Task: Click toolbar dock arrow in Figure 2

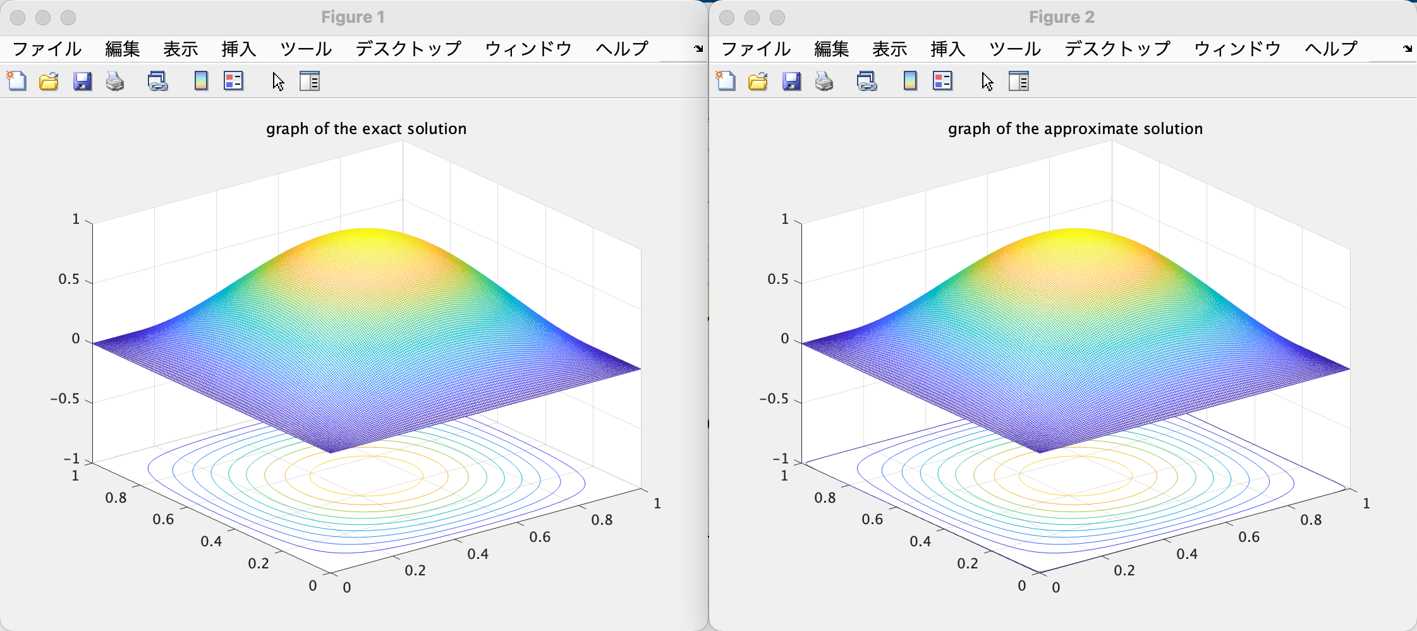Action: coord(1408,49)
